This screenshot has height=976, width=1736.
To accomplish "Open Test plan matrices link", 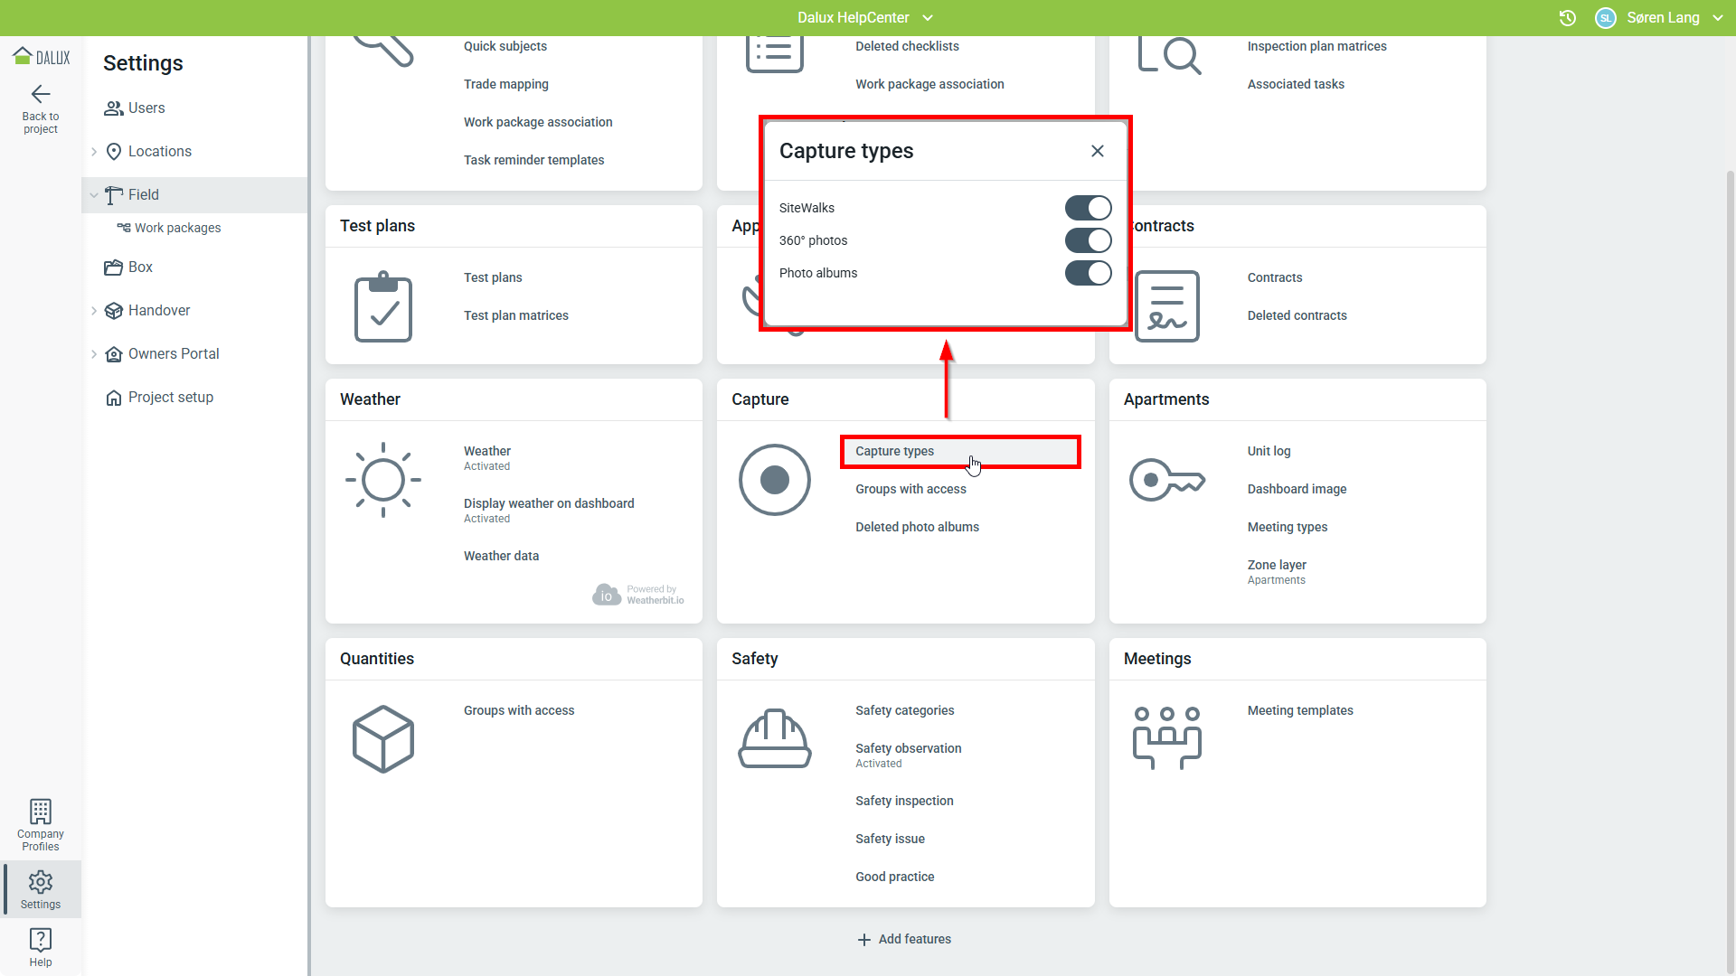I will (515, 315).
